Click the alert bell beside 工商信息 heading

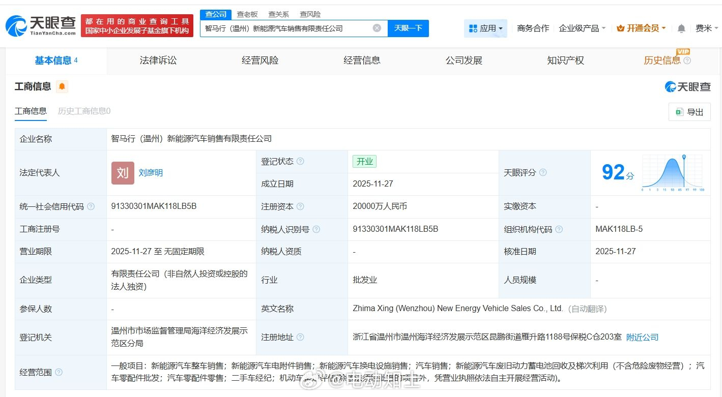62,86
